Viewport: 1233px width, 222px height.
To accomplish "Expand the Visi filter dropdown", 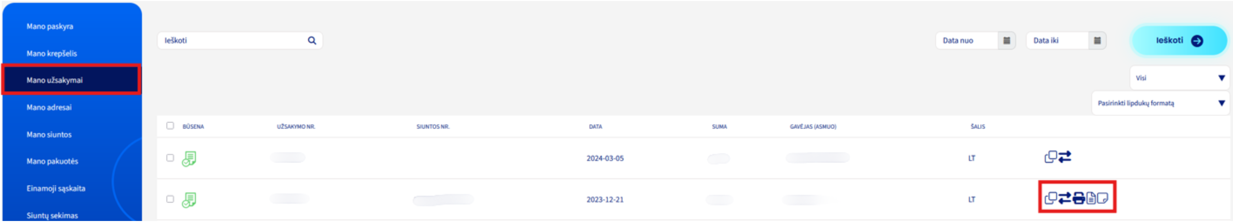I will (x=1179, y=78).
